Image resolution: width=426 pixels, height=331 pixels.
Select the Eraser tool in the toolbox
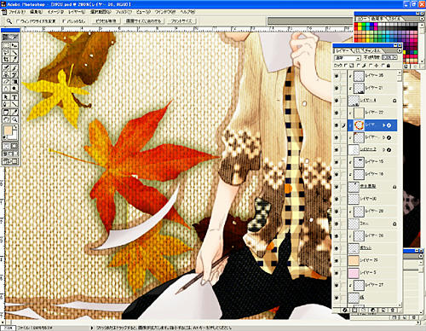[x=6, y=82]
